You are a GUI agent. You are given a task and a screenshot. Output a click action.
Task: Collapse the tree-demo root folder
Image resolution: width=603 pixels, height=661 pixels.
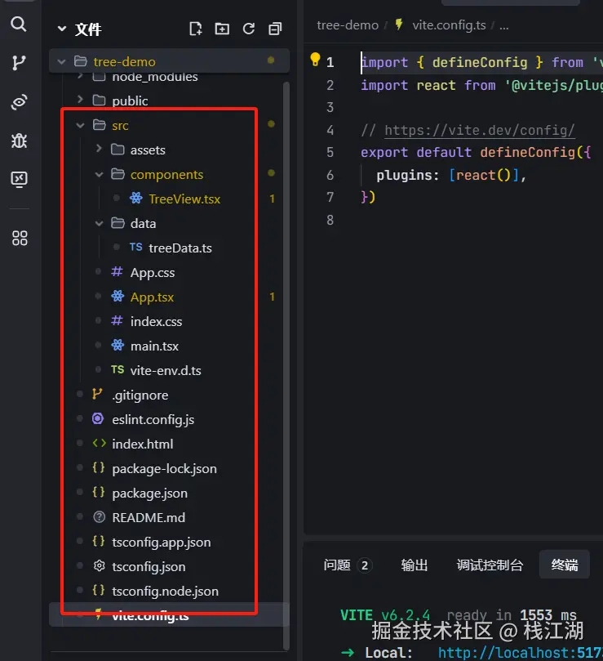click(x=61, y=61)
